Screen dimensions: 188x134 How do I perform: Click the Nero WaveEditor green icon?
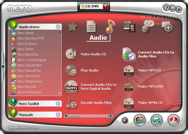pyautogui.click(x=14, y=65)
